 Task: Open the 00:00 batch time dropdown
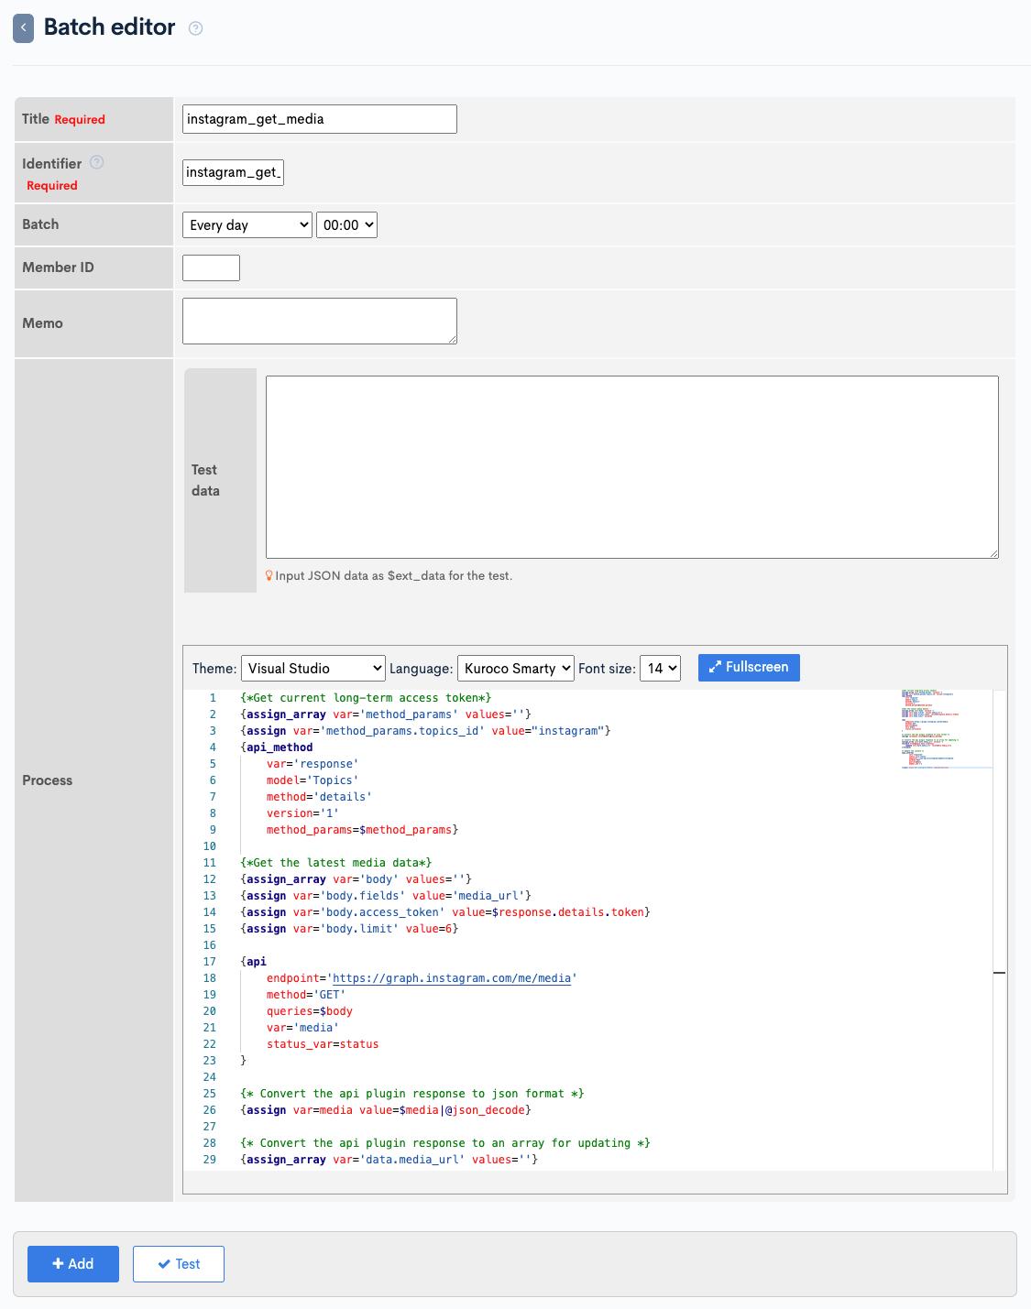click(346, 224)
